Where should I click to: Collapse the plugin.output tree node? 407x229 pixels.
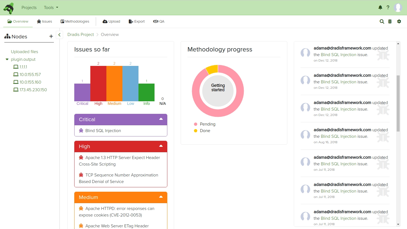pyautogui.click(x=7, y=59)
